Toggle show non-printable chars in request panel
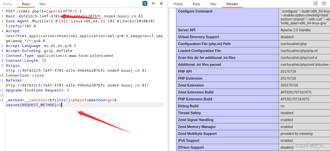 click(x=153, y=4)
